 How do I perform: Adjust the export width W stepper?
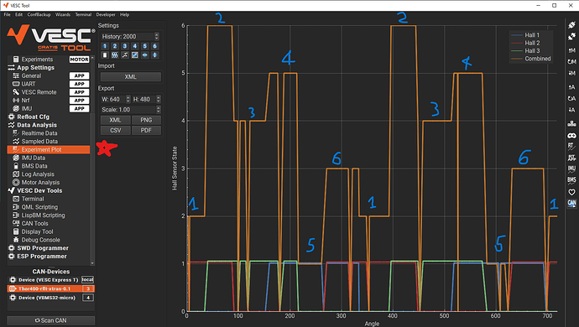128,99
